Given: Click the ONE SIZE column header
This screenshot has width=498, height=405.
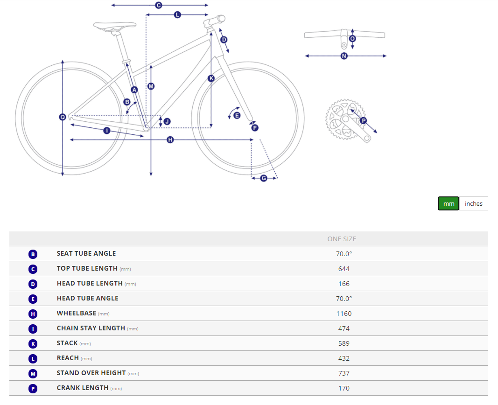Looking at the screenshot, I should [342, 239].
